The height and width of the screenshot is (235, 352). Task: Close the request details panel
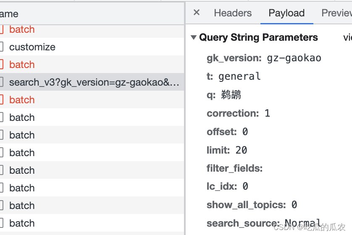[196, 13]
